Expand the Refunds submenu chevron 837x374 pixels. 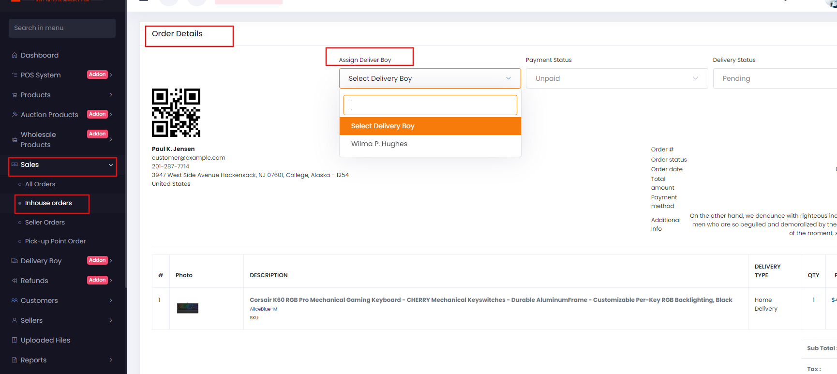(x=111, y=281)
